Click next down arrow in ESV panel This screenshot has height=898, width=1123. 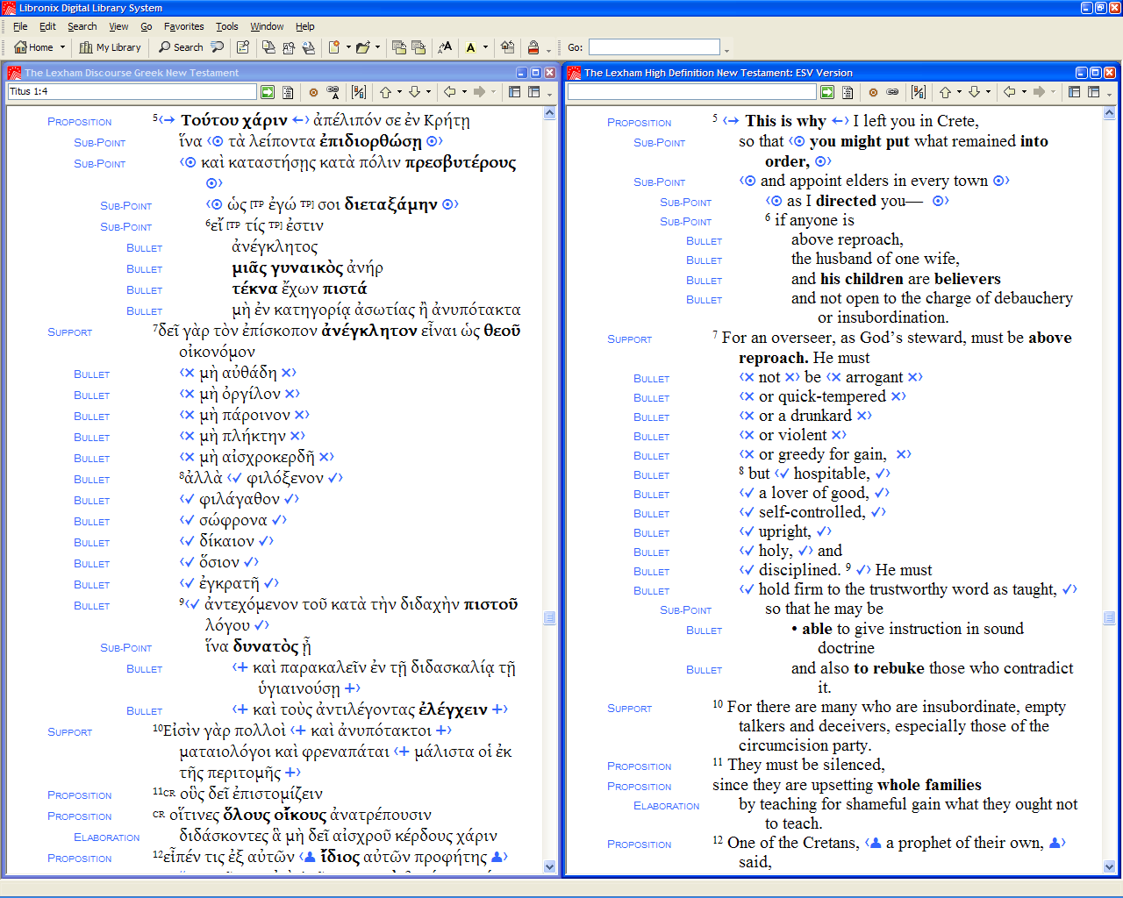coord(974,91)
